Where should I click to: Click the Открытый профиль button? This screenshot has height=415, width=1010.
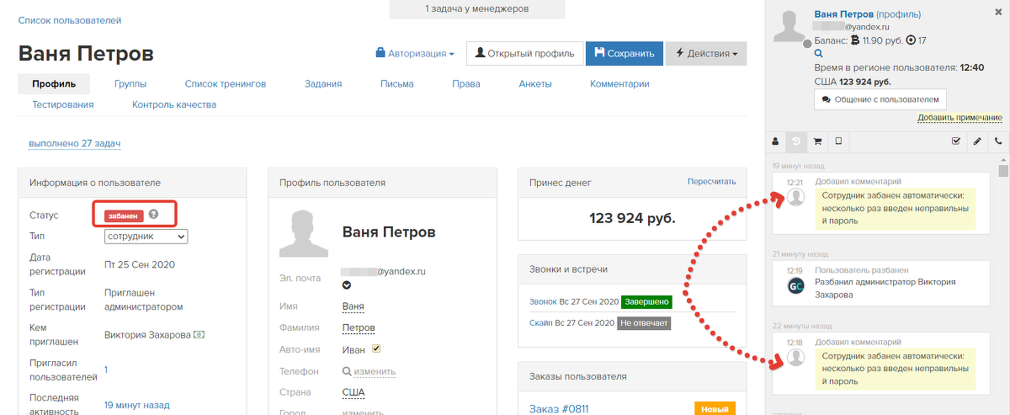tap(524, 53)
